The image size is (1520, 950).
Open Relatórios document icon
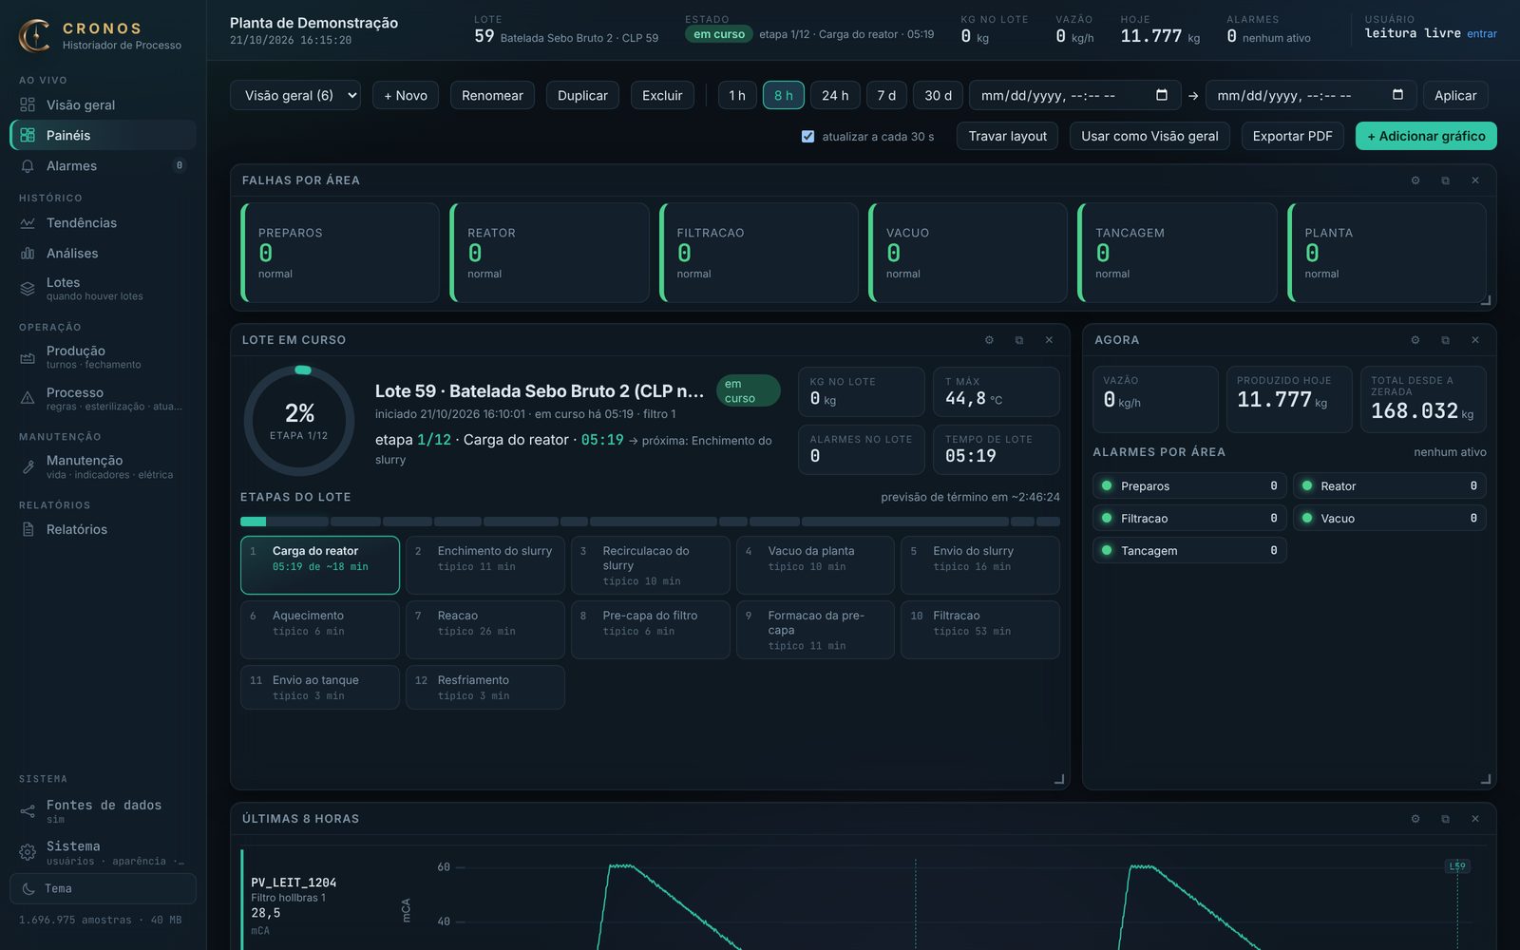[x=28, y=529]
